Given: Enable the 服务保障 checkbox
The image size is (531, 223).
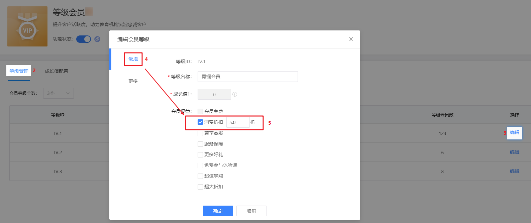Looking at the screenshot, I should click(x=200, y=144).
